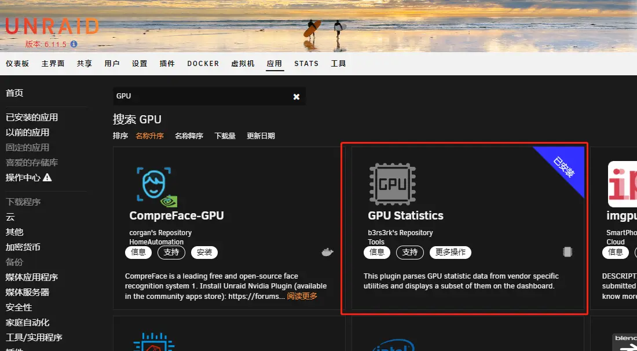Image resolution: width=637 pixels, height=351 pixels.
Task: Clear the GPU search field
Action: click(296, 97)
